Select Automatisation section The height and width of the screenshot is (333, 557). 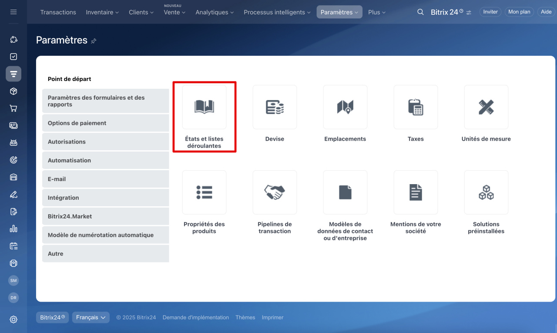tap(106, 160)
